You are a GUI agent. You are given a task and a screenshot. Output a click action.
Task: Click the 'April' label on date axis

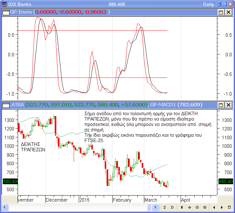pyautogui.click(x=186, y=200)
